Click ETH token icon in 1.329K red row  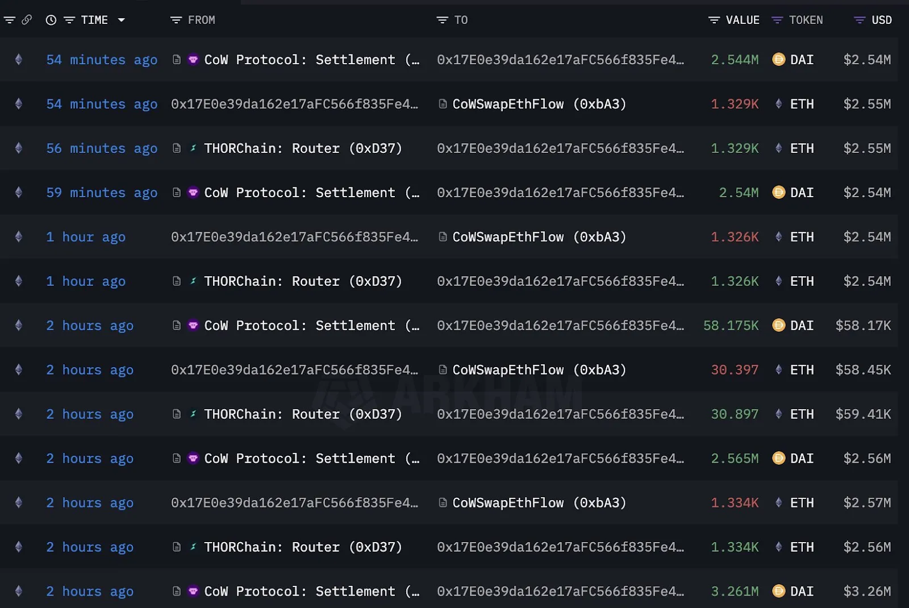point(778,104)
